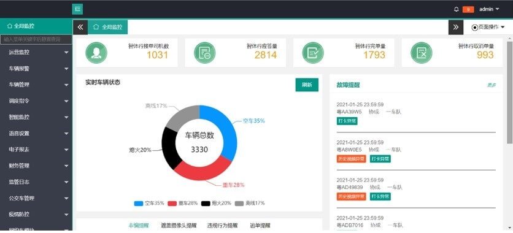Expand the 电子报表 menu arrow

[66, 150]
